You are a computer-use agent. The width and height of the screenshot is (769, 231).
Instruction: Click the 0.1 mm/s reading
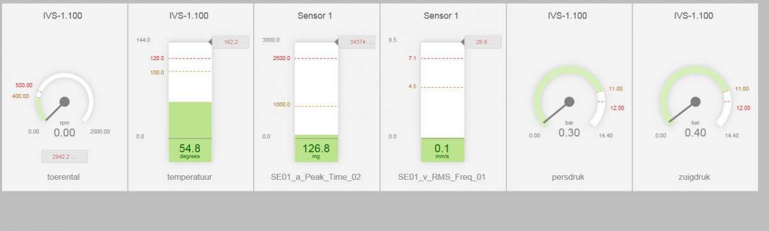click(442, 150)
